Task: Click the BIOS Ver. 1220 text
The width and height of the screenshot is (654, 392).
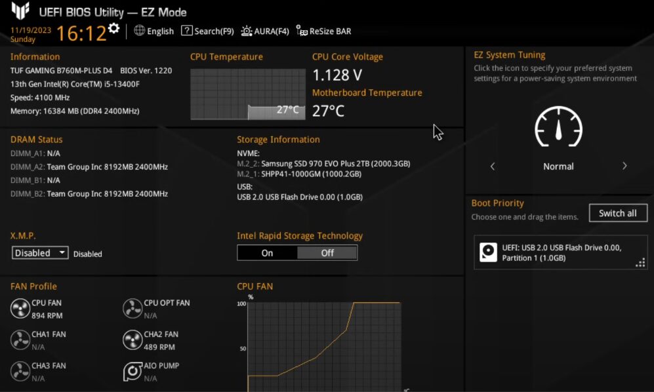Action: pyautogui.click(x=146, y=71)
